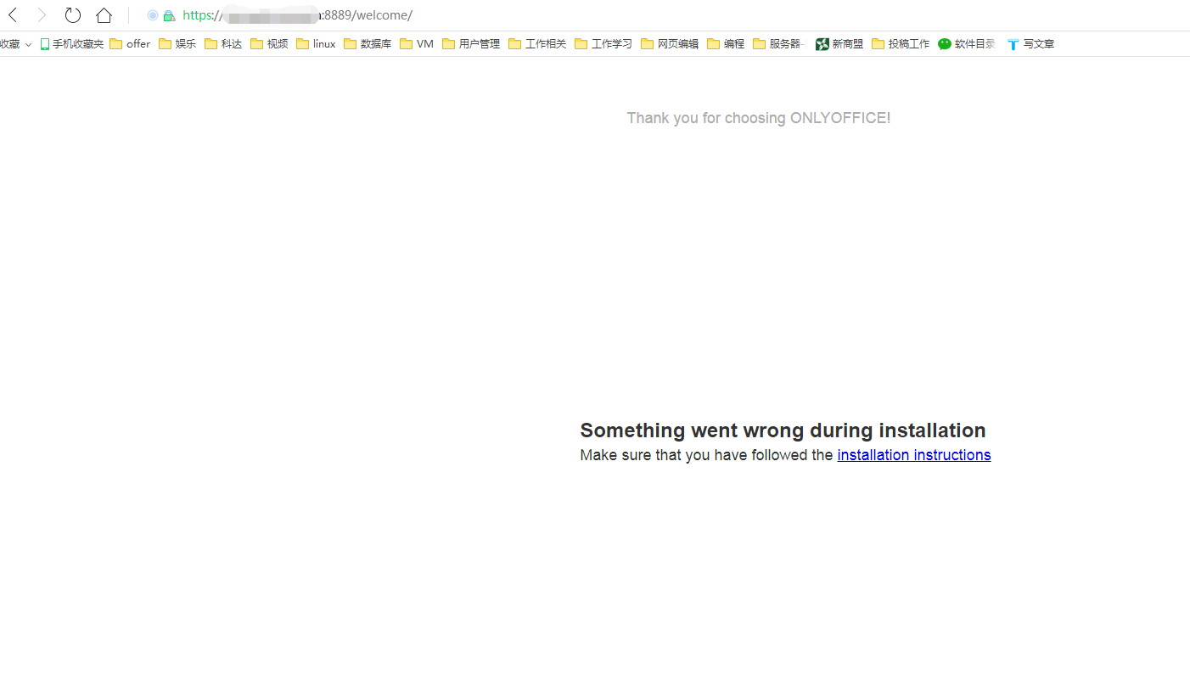Open the 工作学习 bookmark folder

(603, 44)
